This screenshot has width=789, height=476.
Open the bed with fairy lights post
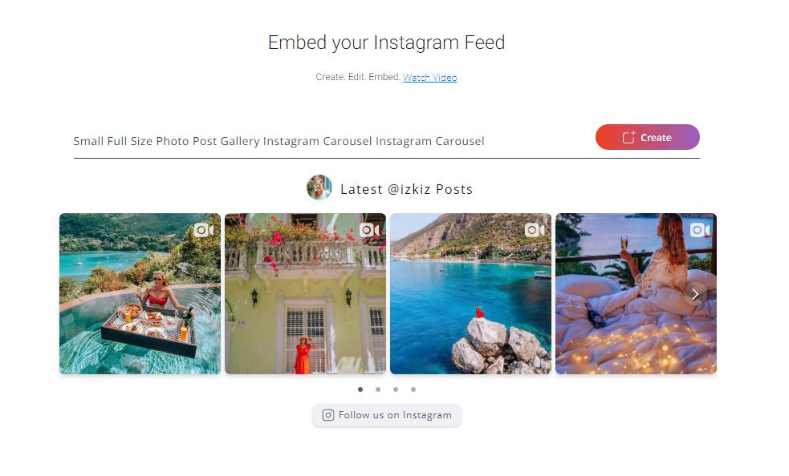click(636, 293)
